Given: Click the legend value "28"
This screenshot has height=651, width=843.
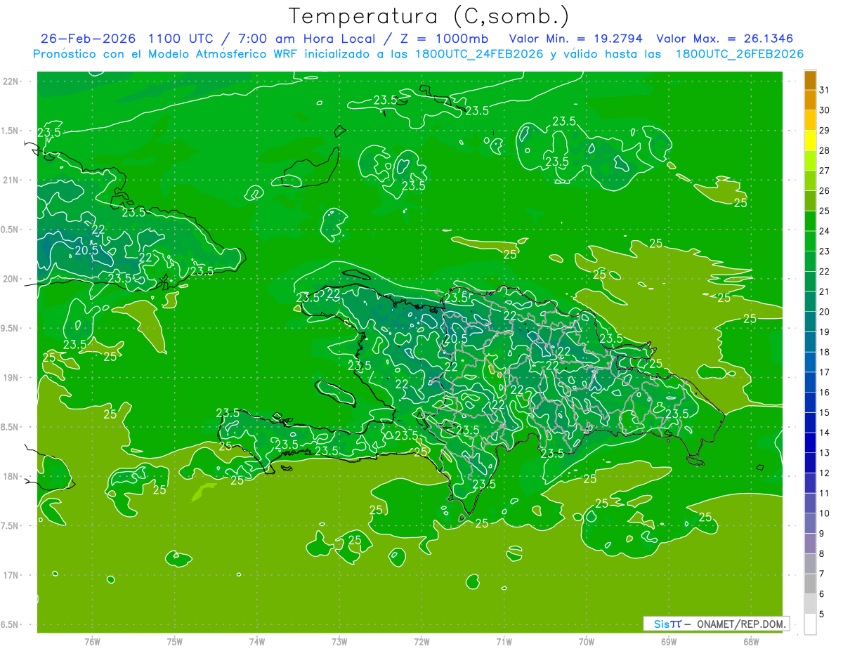Looking at the screenshot, I should coord(825,150).
